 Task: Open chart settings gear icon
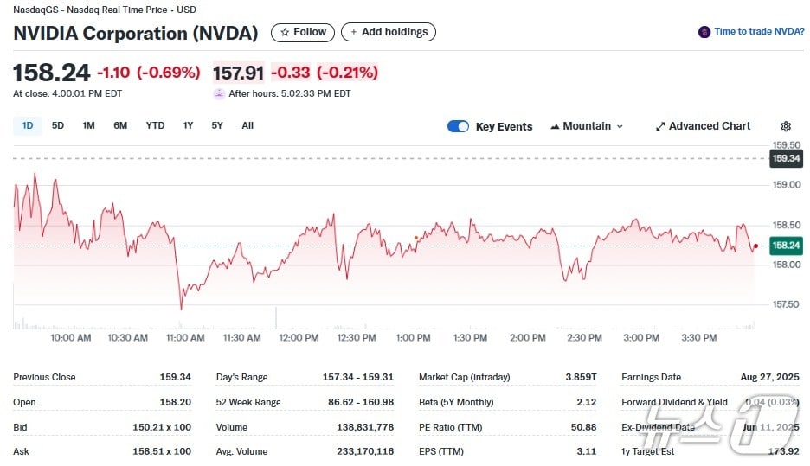coord(786,126)
